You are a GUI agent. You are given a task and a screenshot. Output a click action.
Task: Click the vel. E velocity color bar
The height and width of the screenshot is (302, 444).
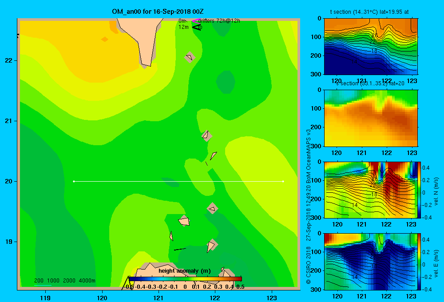pyautogui.click(x=420, y=262)
